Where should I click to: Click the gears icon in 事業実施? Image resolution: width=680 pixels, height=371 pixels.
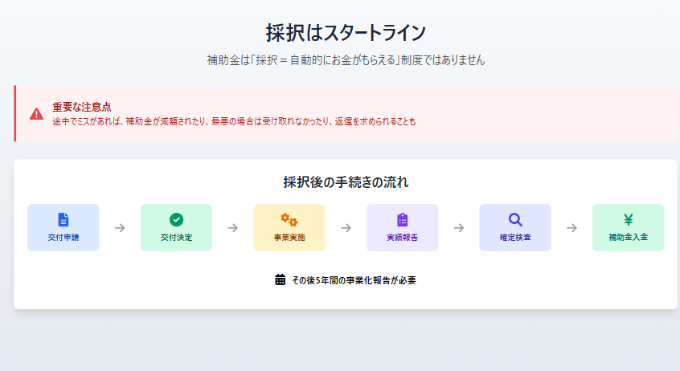[x=289, y=219]
